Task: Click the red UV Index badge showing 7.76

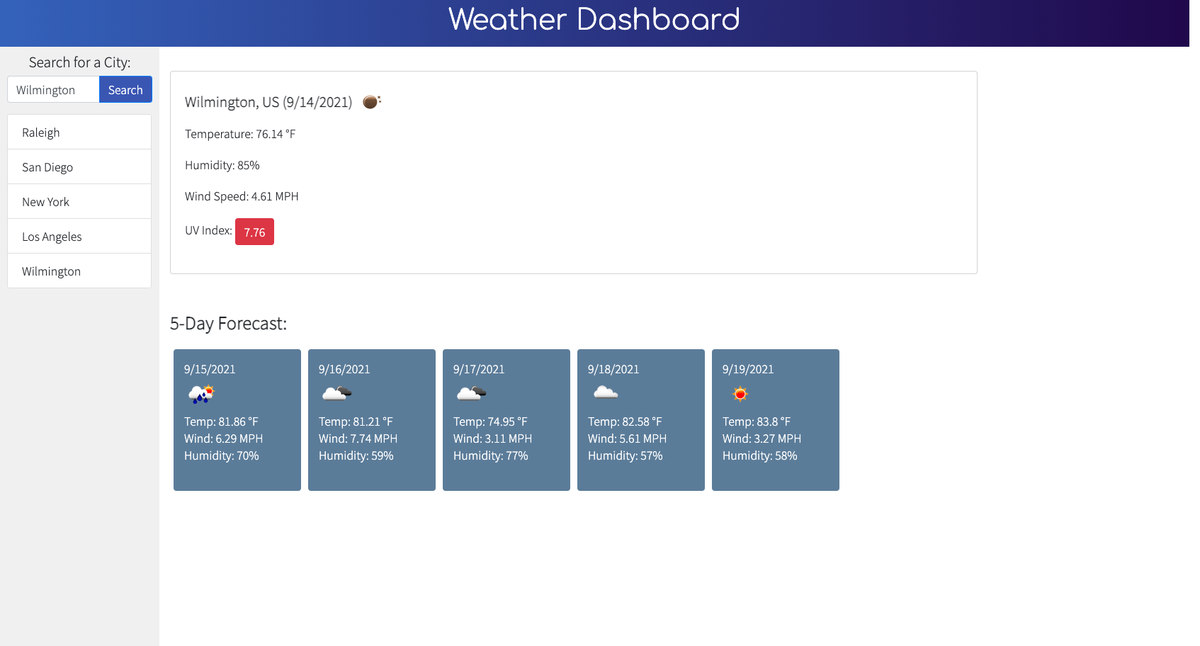Action: [254, 232]
